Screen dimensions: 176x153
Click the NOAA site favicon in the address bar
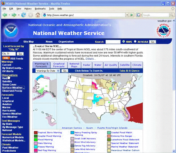click(45, 15)
